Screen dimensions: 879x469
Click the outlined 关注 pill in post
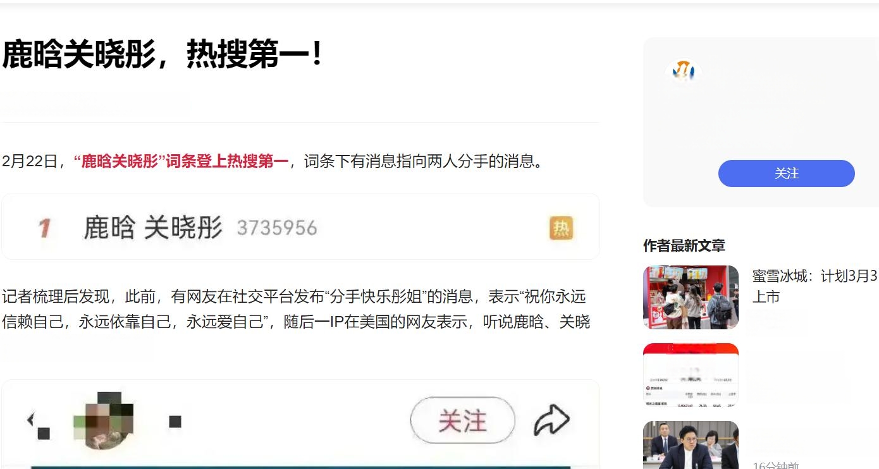coord(463,420)
